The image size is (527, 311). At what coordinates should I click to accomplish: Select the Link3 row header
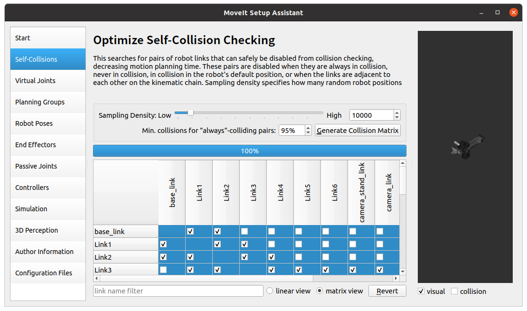pyautogui.click(x=126, y=270)
